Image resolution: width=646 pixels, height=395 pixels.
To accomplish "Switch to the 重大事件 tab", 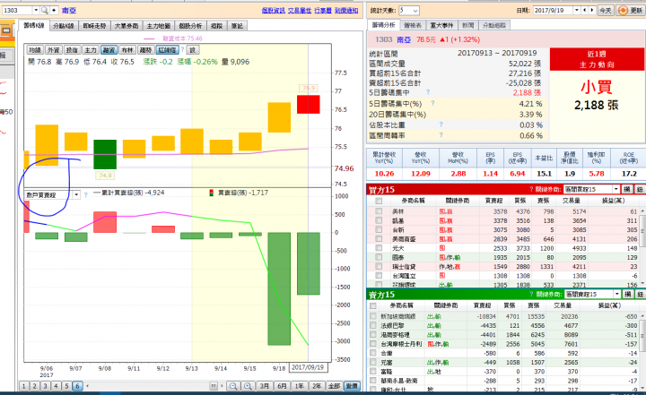I will pyautogui.click(x=441, y=25).
